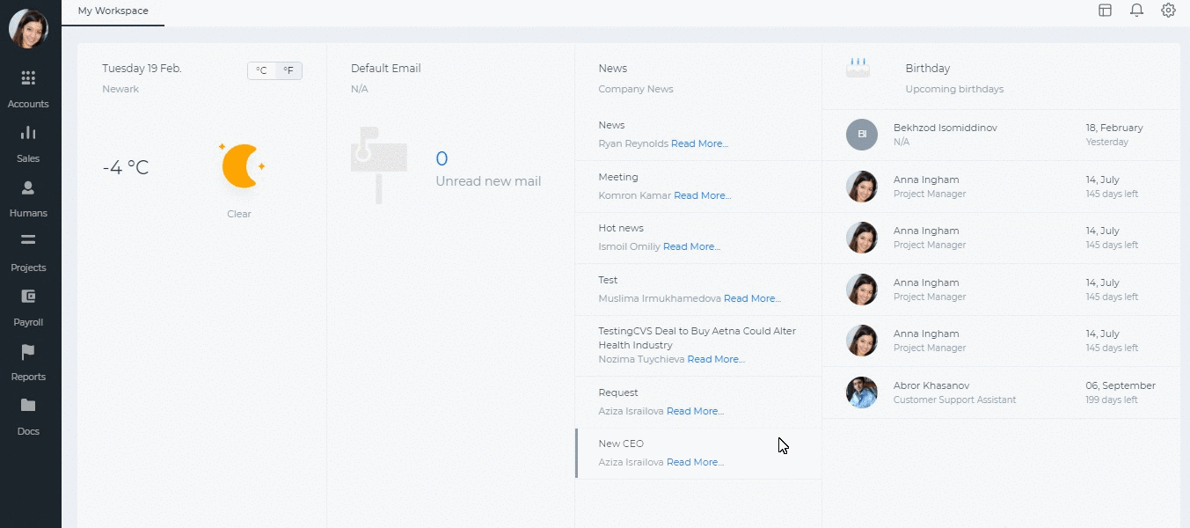Open the Sales chart icon
1190x528 pixels.
pos(28,133)
